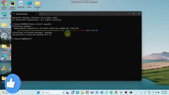Launch PyCharm Community desktop shortcut
The height and width of the screenshot is (95, 169).
click(12, 5)
